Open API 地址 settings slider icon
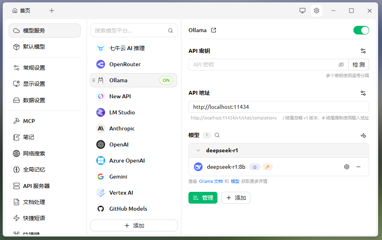The height and width of the screenshot is (240, 382). click(363, 93)
